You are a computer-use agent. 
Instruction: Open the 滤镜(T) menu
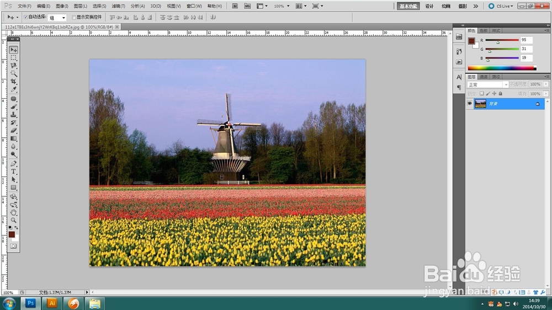point(118,6)
